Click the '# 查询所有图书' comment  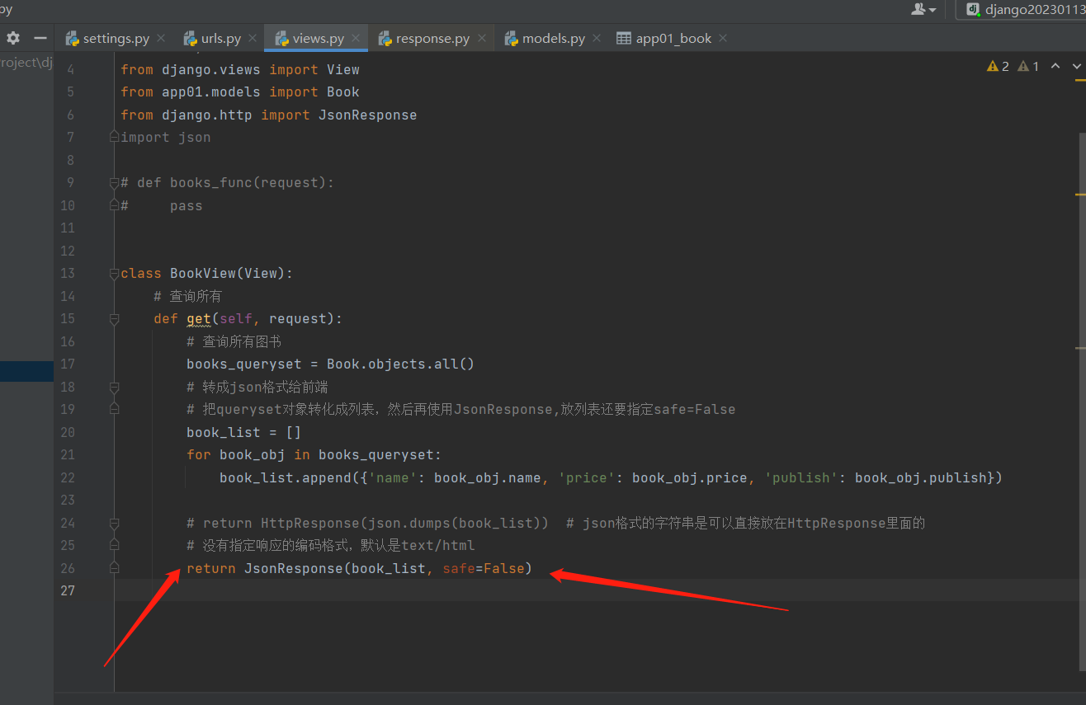coord(234,341)
